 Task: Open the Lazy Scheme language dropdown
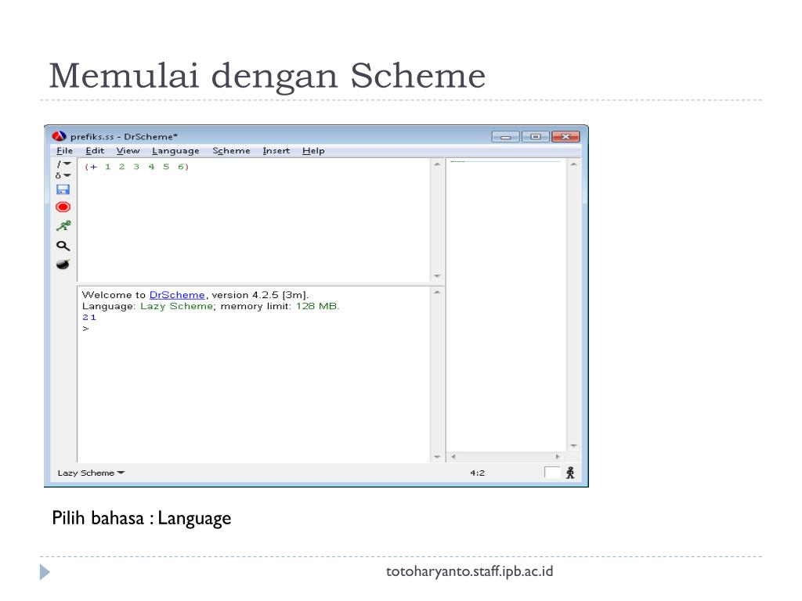91,473
